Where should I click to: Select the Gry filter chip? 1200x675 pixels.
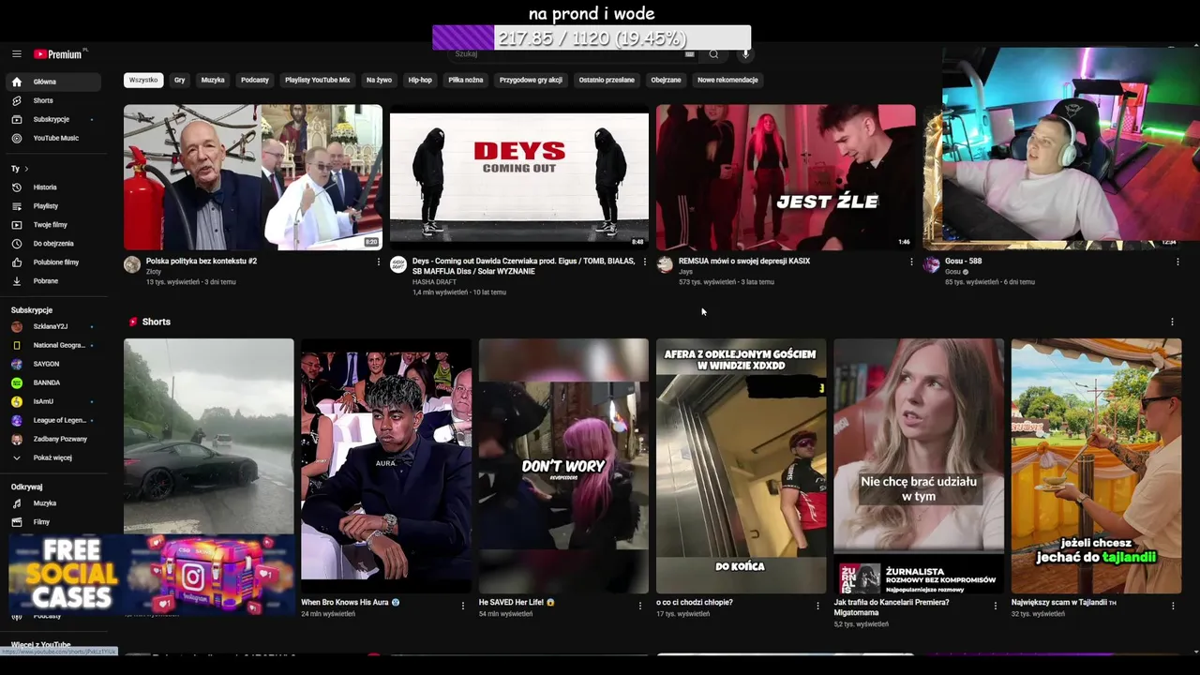[x=179, y=80]
